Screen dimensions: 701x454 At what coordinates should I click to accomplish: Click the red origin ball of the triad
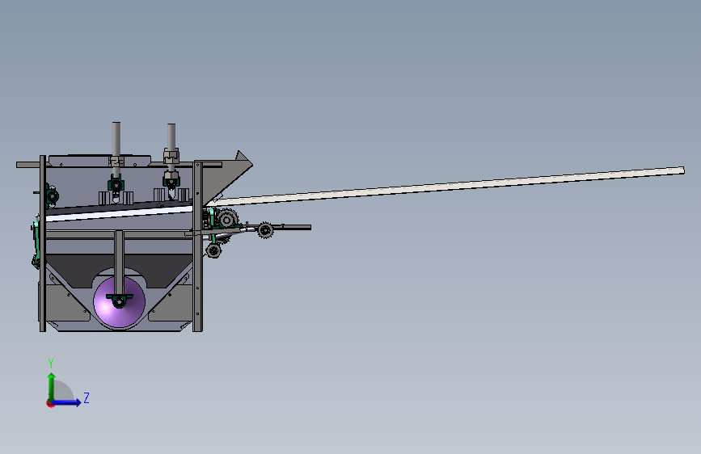[50, 403]
